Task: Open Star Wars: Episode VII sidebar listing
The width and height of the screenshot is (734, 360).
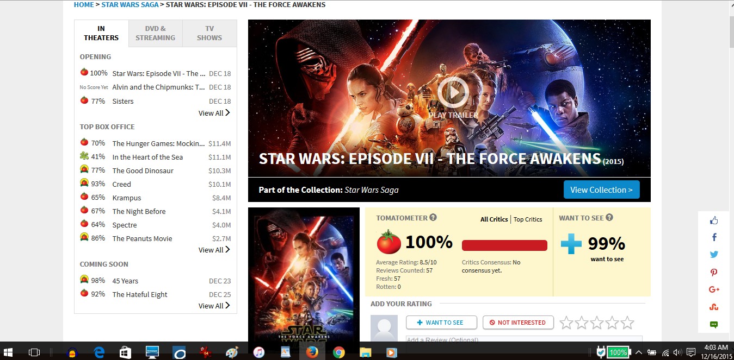Action: pos(159,73)
